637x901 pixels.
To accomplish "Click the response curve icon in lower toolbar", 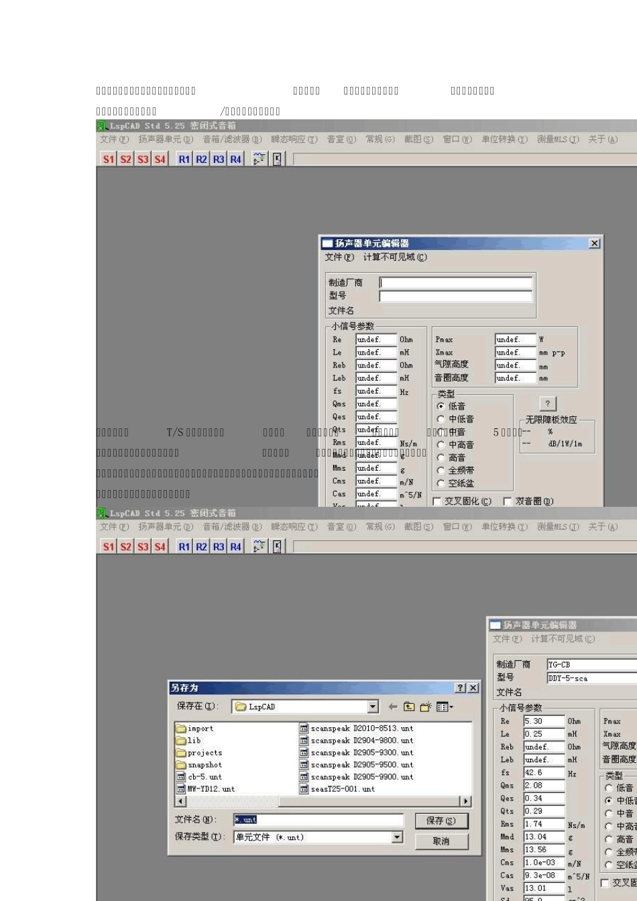I will (x=259, y=546).
